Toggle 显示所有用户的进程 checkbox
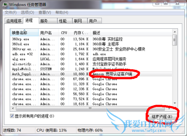Viewport: 187px width, 136px height. [12, 116]
